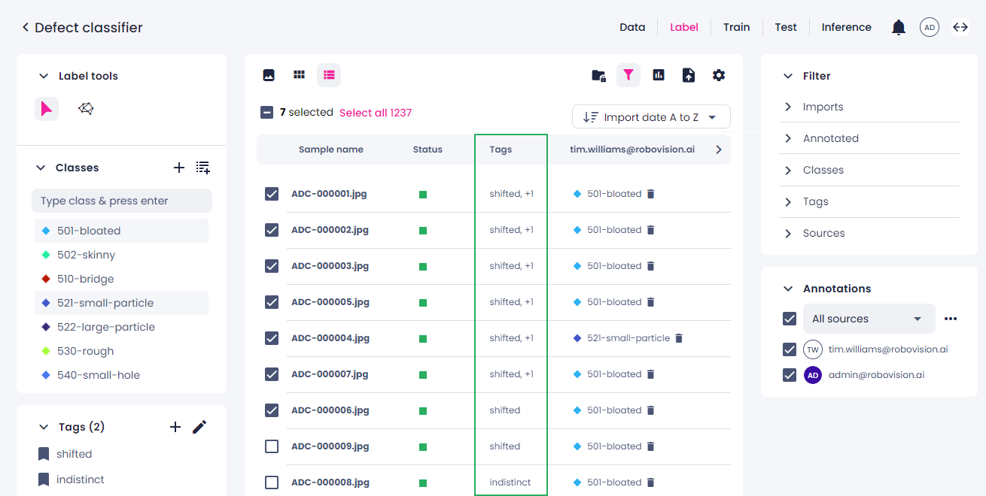Open the Inference tab
Viewport: 986px width, 496px height.
click(847, 27)
